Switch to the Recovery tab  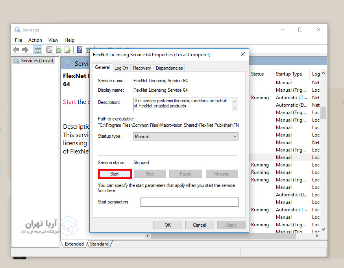point(142,68)
